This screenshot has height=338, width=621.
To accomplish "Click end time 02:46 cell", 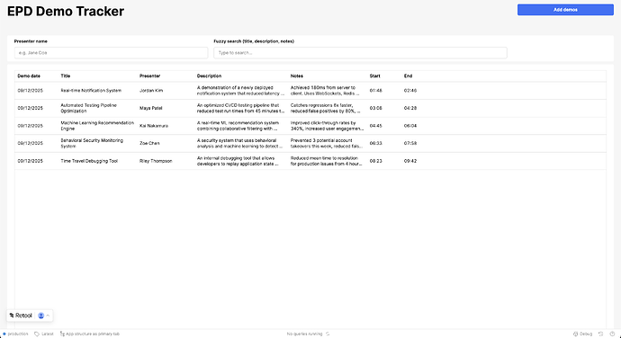I will pos(410,91).
